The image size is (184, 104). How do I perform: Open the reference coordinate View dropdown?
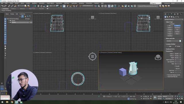[52, 6]
